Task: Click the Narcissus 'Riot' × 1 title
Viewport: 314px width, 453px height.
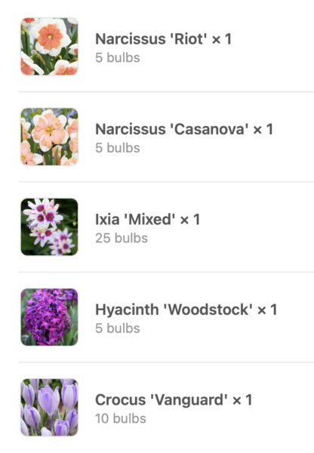Action: pos(164,39)
